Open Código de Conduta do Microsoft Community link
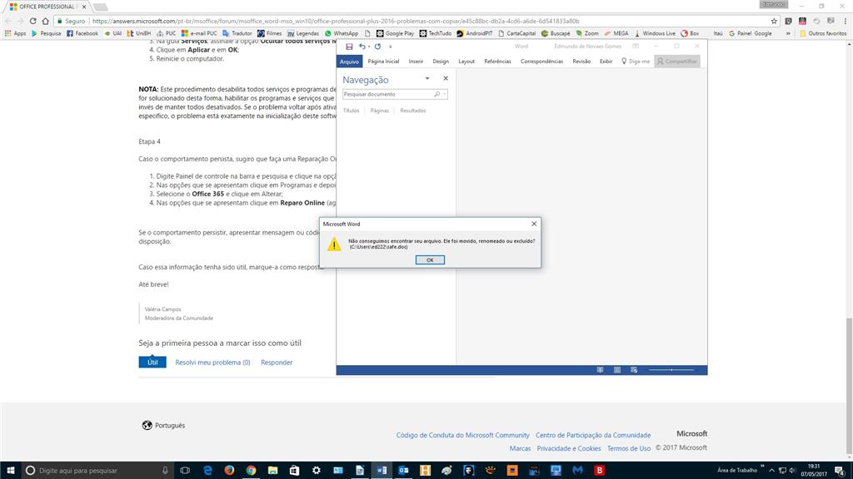Viewport: 853px width, 479px height. click(x=462, y=435)
